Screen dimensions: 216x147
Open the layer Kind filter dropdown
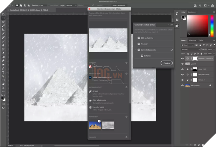(x=187, y=45)
